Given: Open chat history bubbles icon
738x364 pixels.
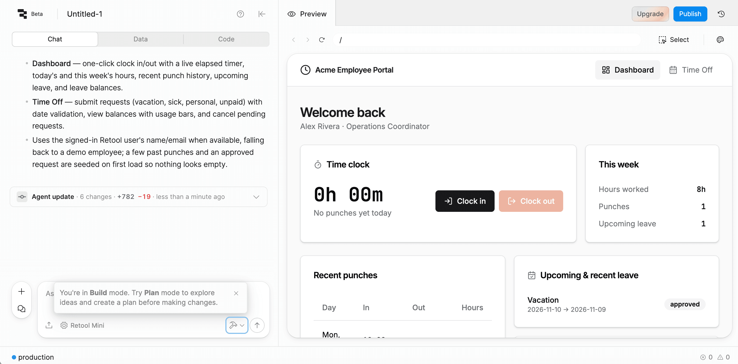Looking at the screenshot, I should pyautogui.click(x=22, y=308).
